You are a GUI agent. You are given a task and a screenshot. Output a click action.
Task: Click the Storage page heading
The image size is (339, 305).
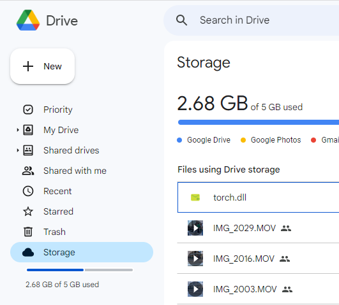point(204,63)
